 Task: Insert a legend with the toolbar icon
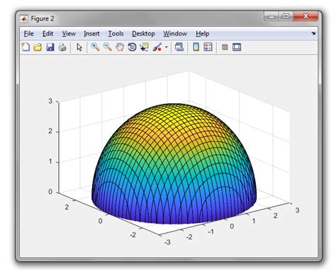click(x=208, y=47)
